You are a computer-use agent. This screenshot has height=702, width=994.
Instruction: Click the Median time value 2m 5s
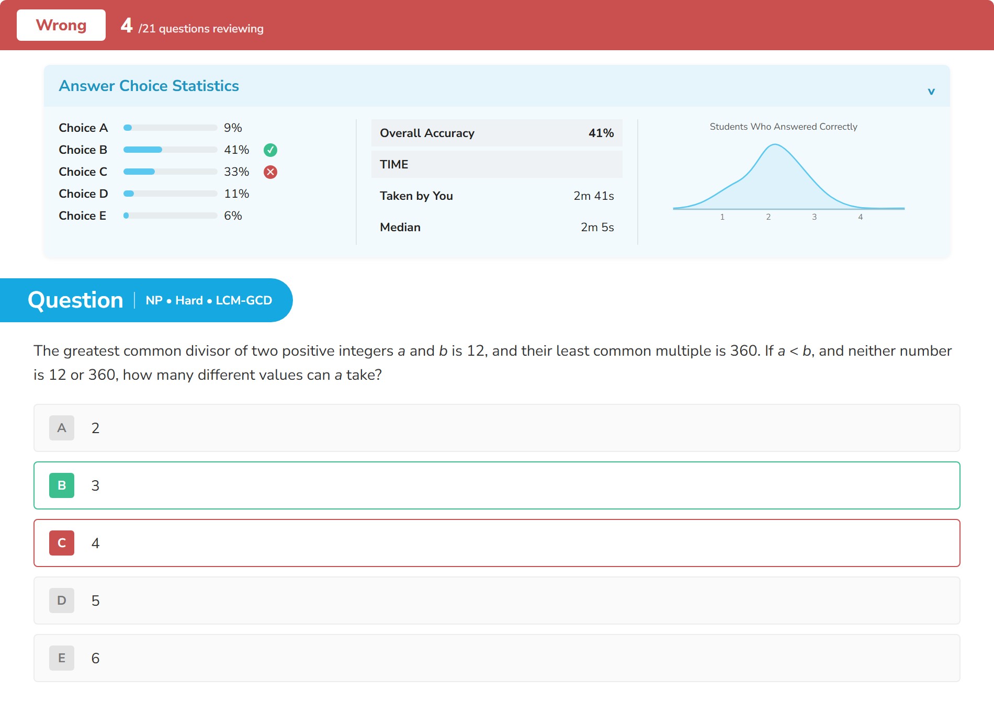point(597,227)
